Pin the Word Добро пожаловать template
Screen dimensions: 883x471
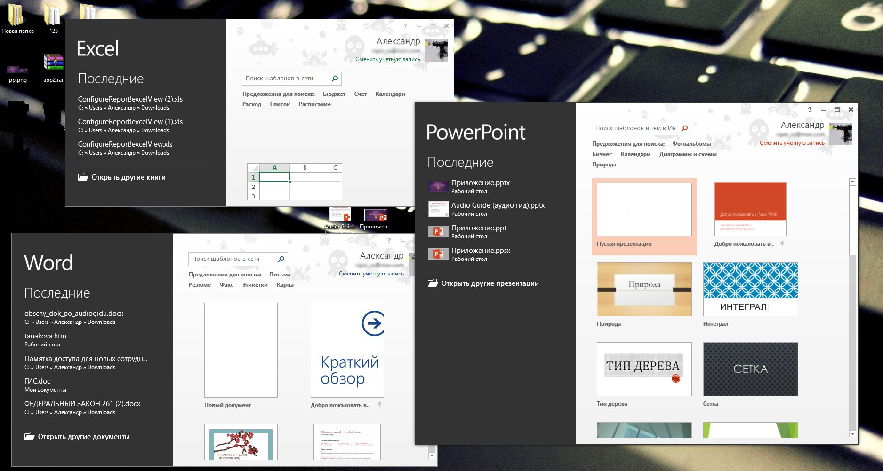click(x=379, y=405)
